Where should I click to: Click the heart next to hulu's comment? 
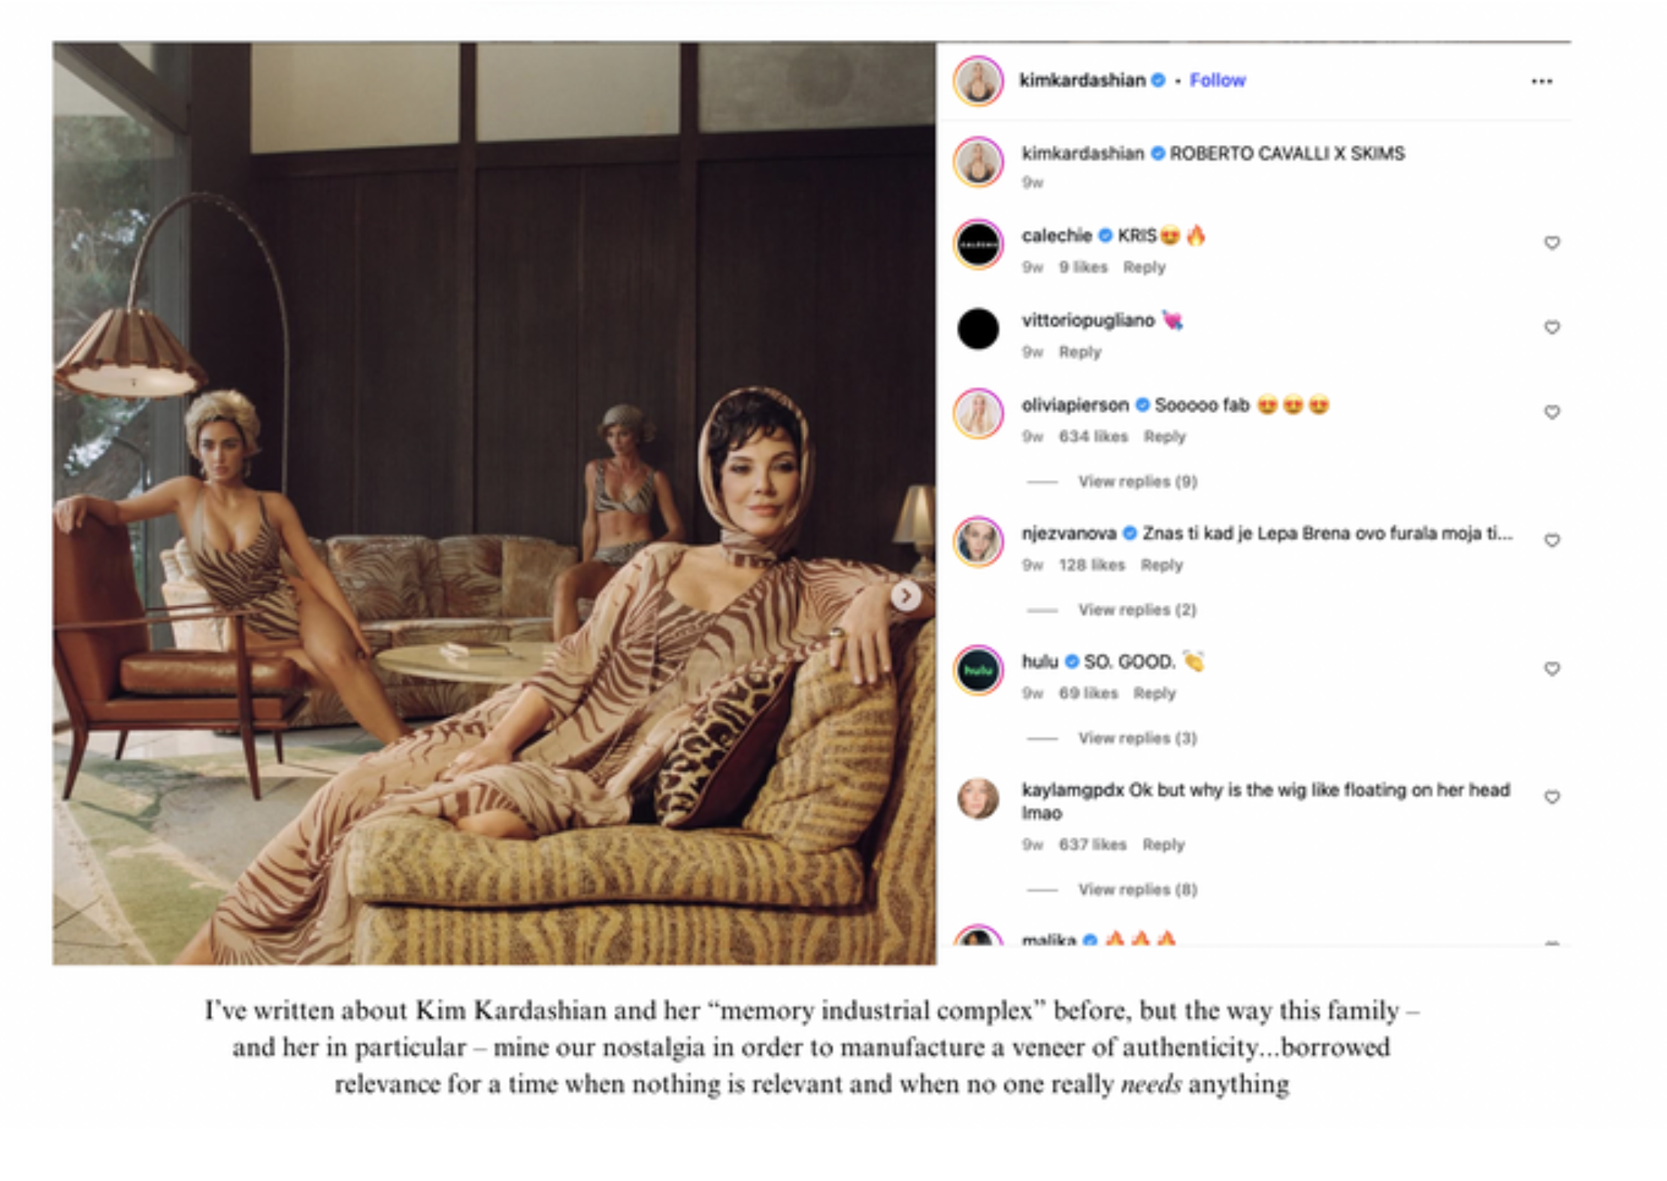tap(1551, 669)
